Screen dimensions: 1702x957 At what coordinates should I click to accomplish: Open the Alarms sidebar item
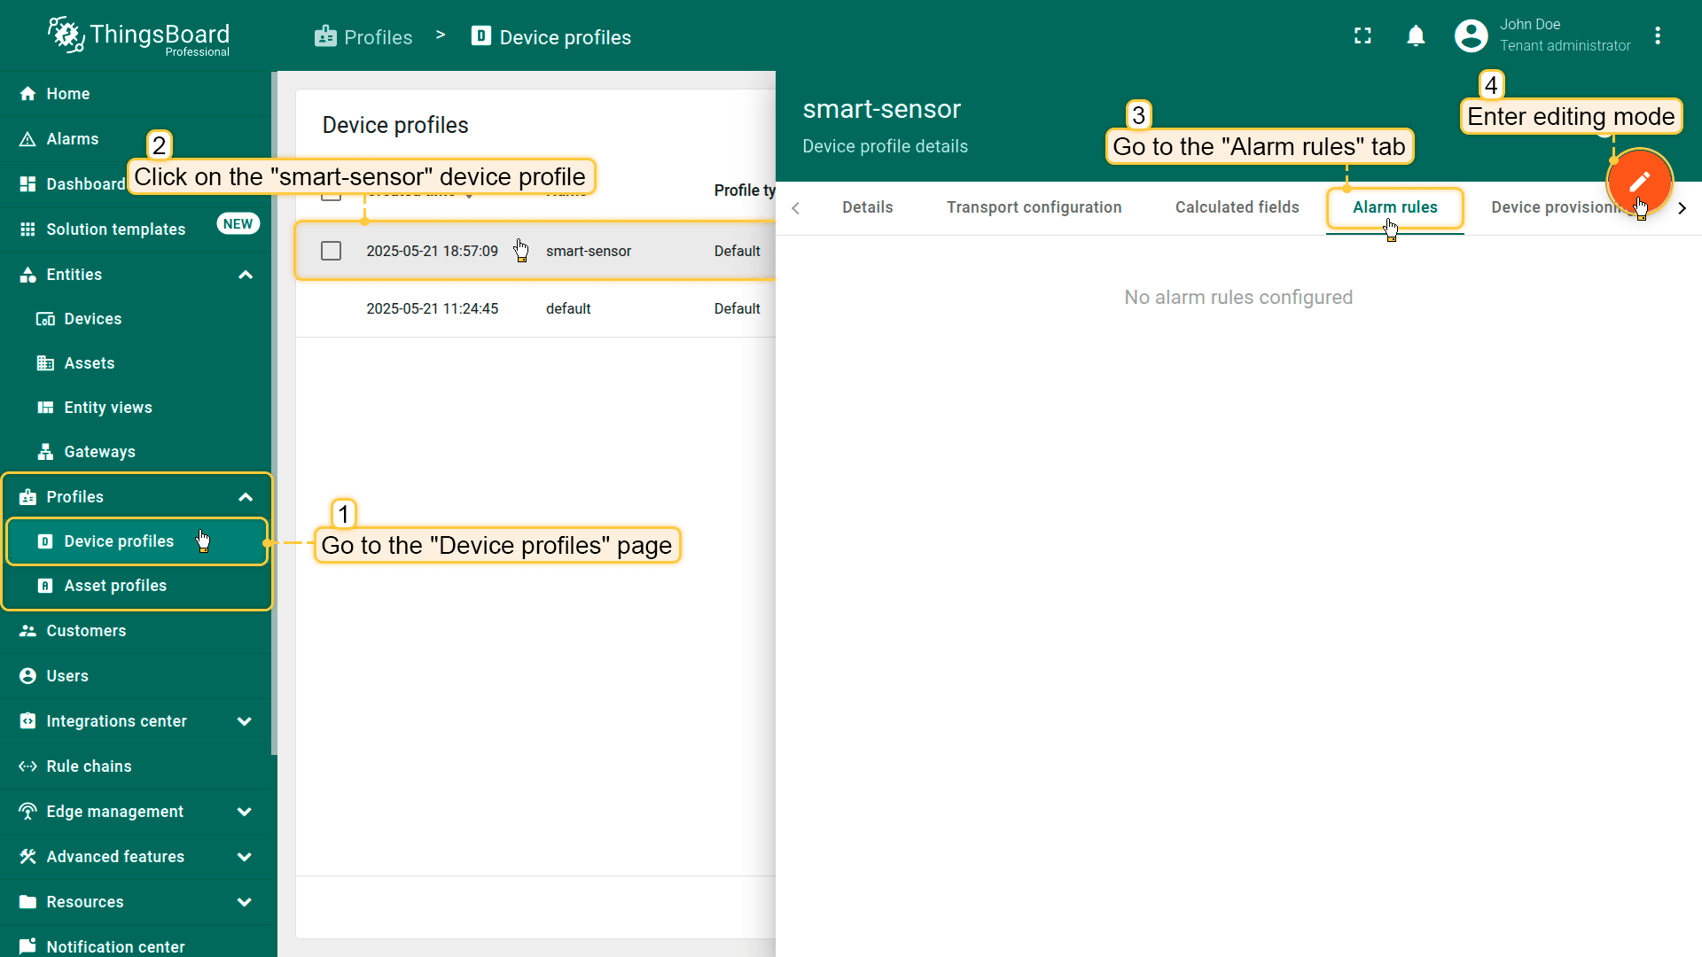point(72,139)
